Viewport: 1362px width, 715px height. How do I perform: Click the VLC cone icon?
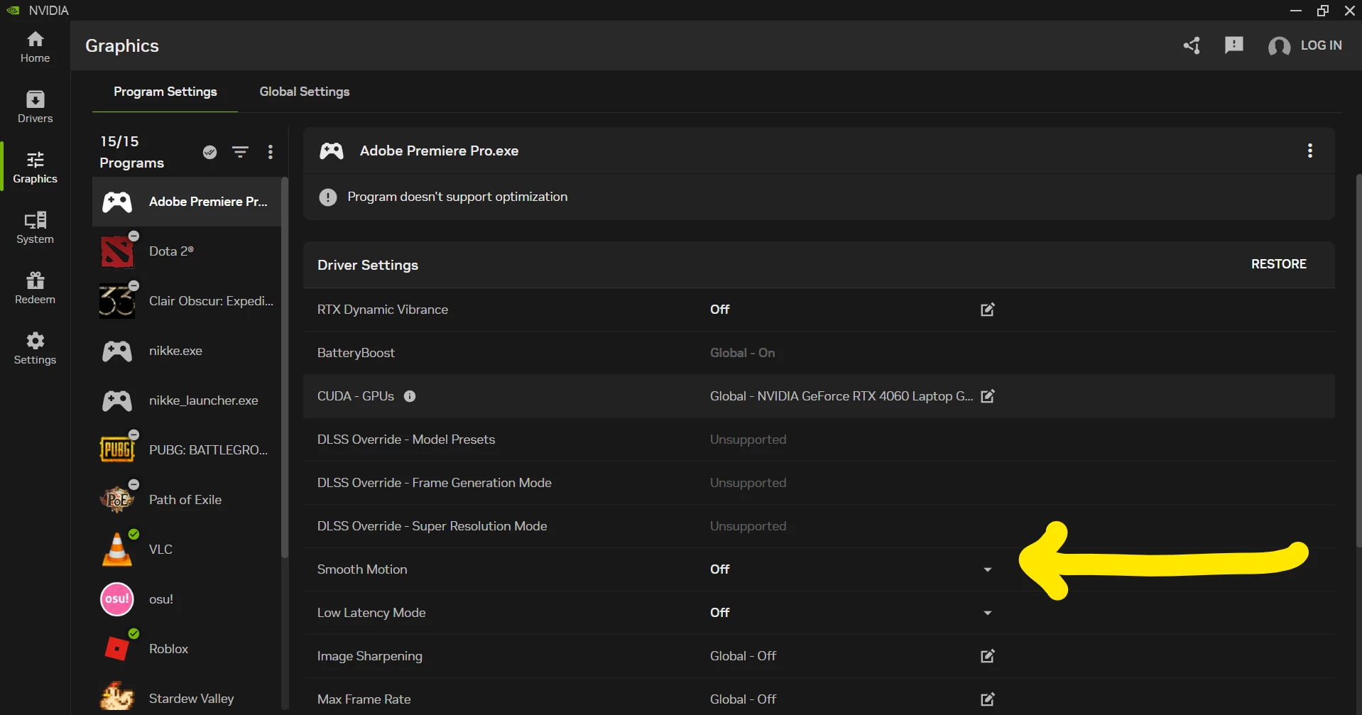117,550
